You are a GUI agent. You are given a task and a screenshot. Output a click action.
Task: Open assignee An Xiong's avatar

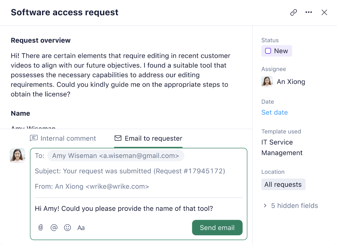pyautogui.click(x=267, y=81)
